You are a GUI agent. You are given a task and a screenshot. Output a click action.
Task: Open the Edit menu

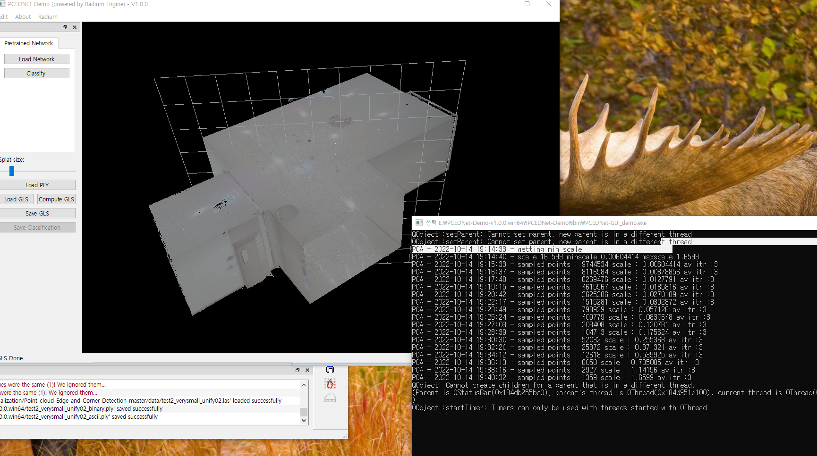coord(4,17)
